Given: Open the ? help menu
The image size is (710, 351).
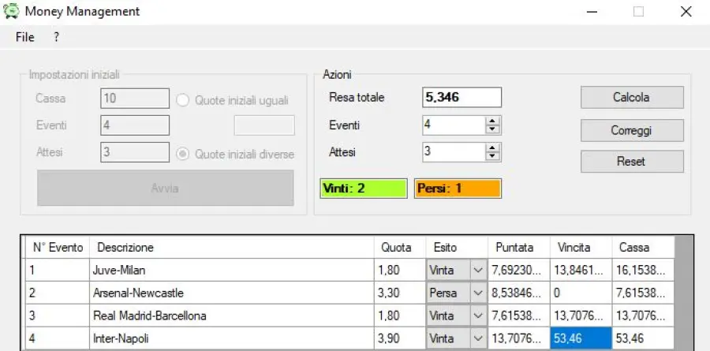Looking at the screenshot, I should 56,37.
